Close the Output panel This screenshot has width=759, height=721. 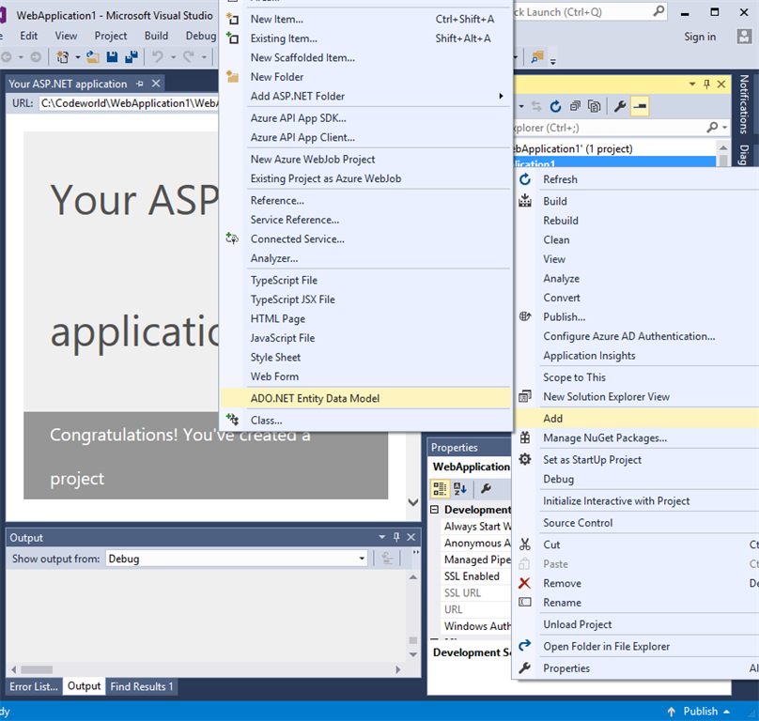[x=410, y=537]
